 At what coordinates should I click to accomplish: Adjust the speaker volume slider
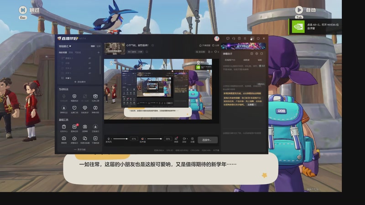pyautogui.click(x=155, y=139)
